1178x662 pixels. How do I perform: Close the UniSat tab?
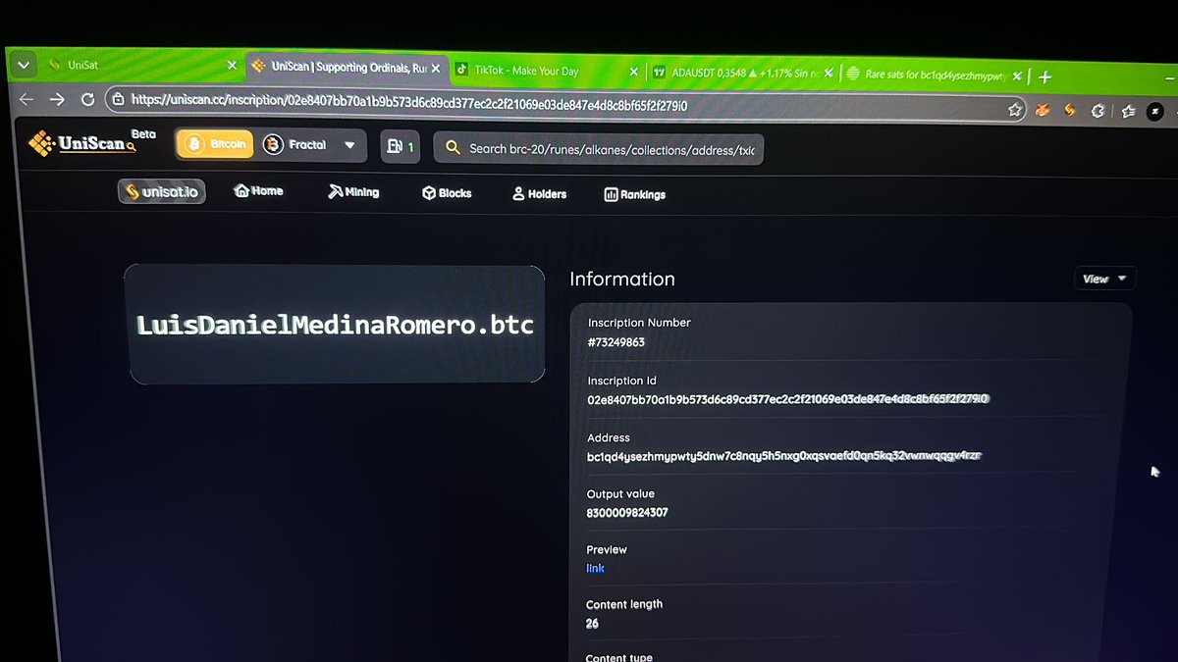tap(232, 66)
